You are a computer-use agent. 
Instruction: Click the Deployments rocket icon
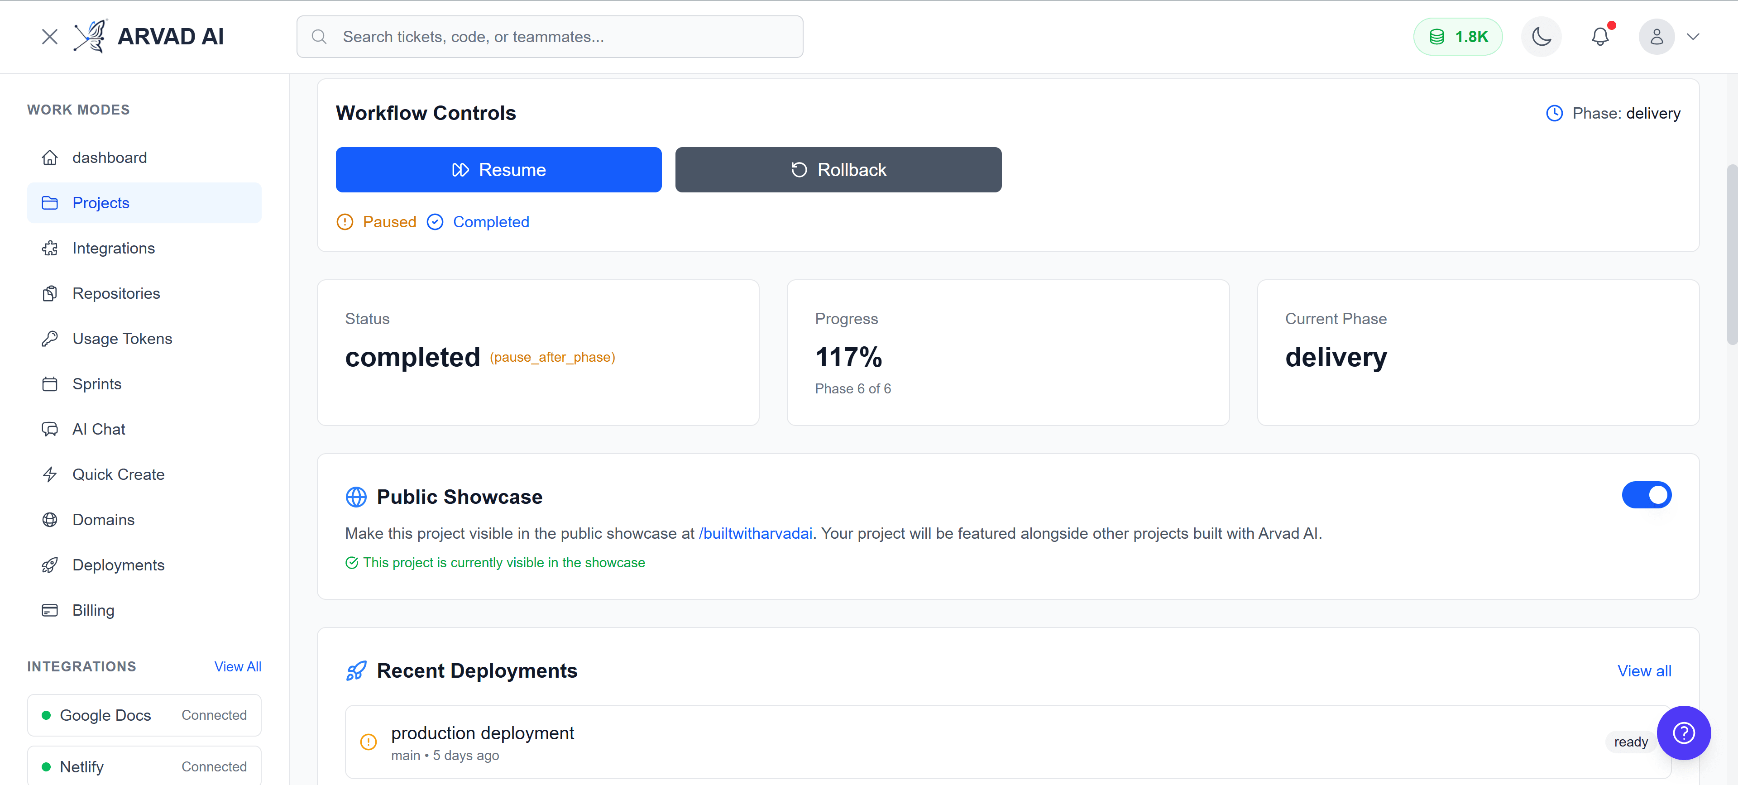[51, 565]
